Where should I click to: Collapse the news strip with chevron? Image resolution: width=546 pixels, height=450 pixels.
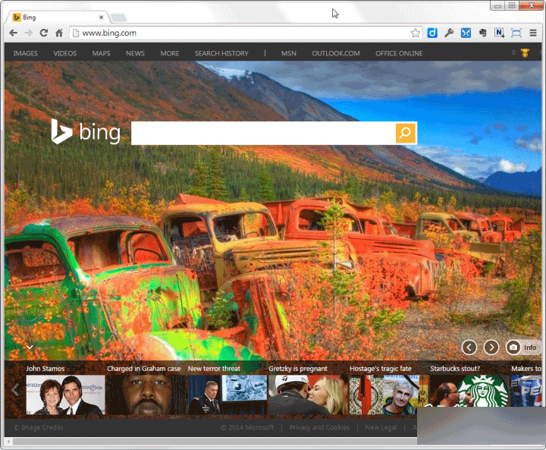click(30, 347)
